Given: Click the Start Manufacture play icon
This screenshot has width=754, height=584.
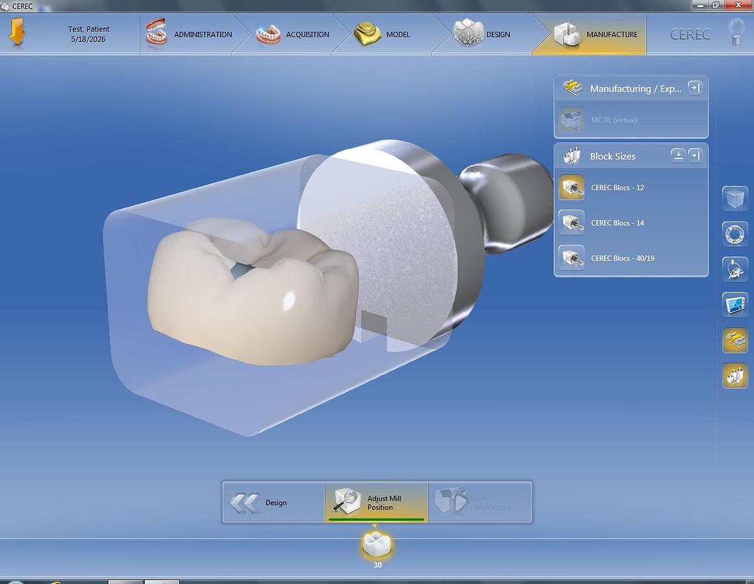Looking at the screenshot, I should (451, 501).
